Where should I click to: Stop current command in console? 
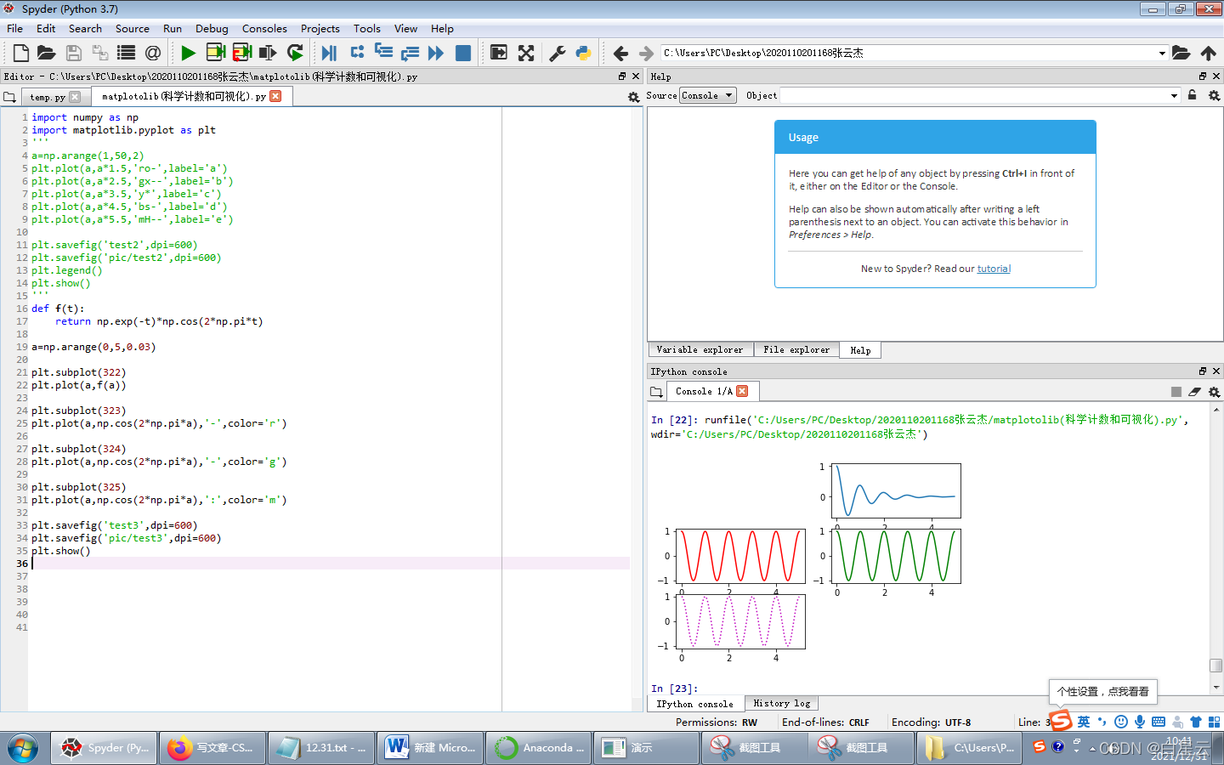click(x=1176, y=392)
